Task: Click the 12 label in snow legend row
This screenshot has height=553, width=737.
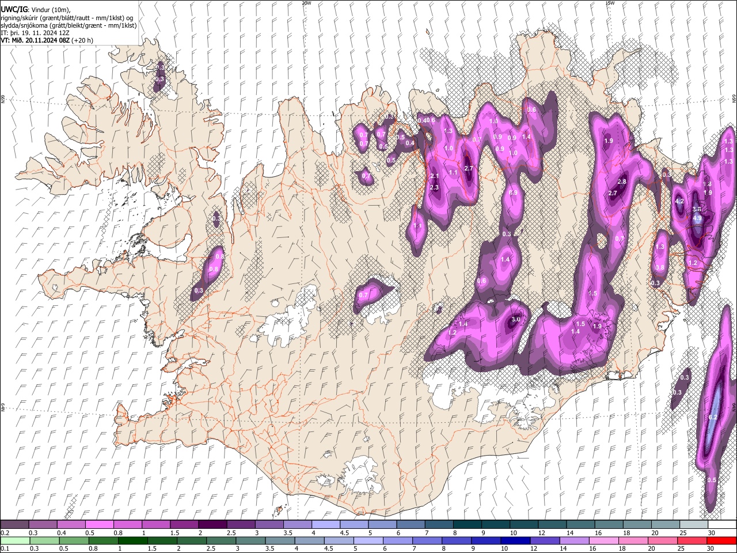Action: coord(541,533)
